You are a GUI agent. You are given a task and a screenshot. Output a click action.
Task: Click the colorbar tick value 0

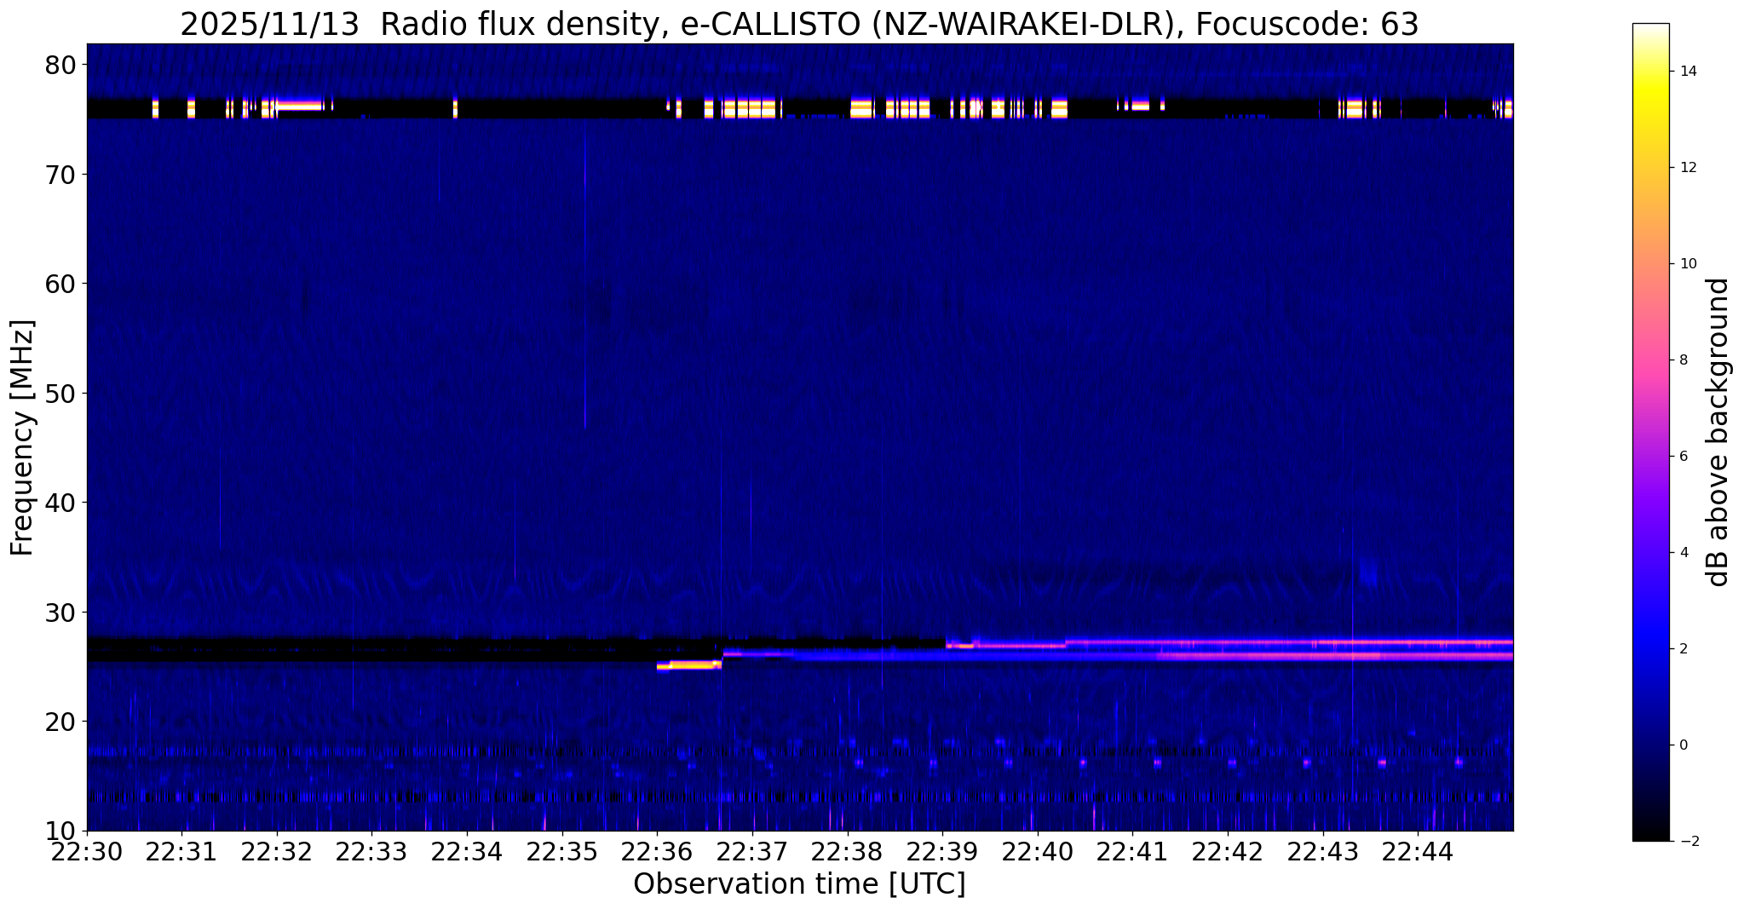coord(1683,745)
